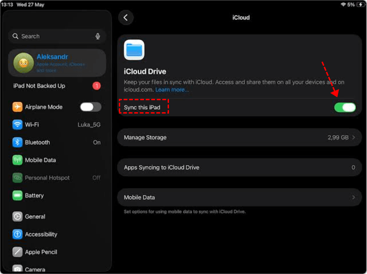The height and width of the screenshot is (274, 367).
Task: Tap the Accessibility icon
Action: tap(17, 234)
